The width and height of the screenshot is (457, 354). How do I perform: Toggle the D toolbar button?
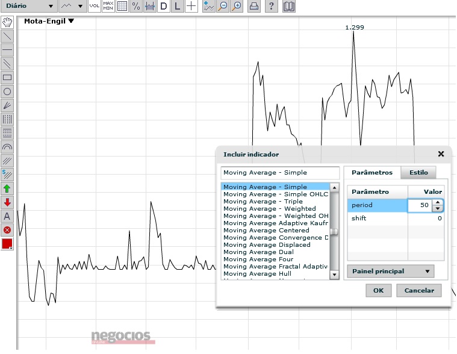(164, 6)
